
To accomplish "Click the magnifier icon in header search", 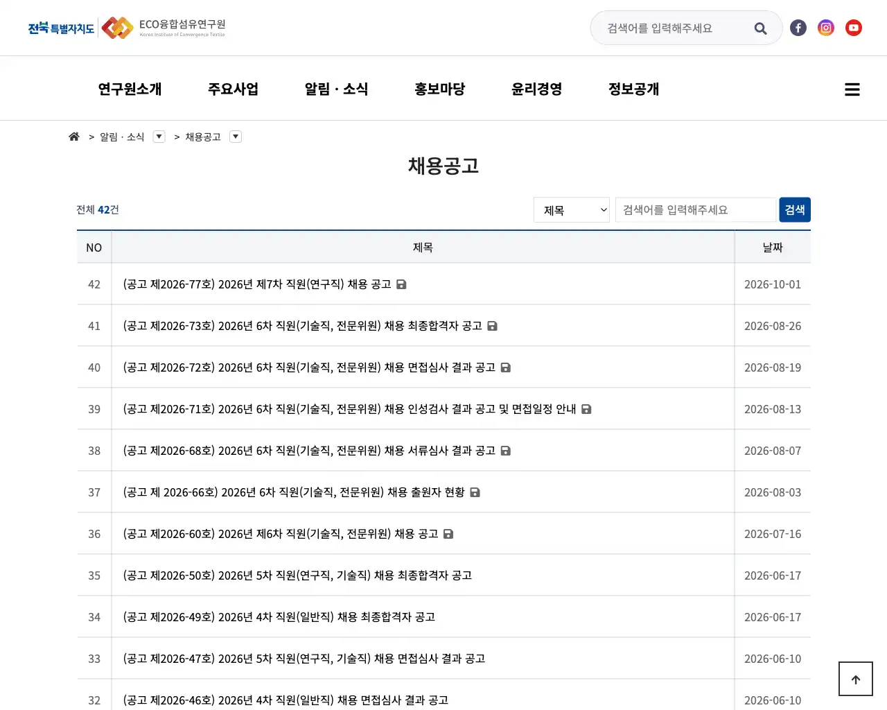I will coord(760,28).
